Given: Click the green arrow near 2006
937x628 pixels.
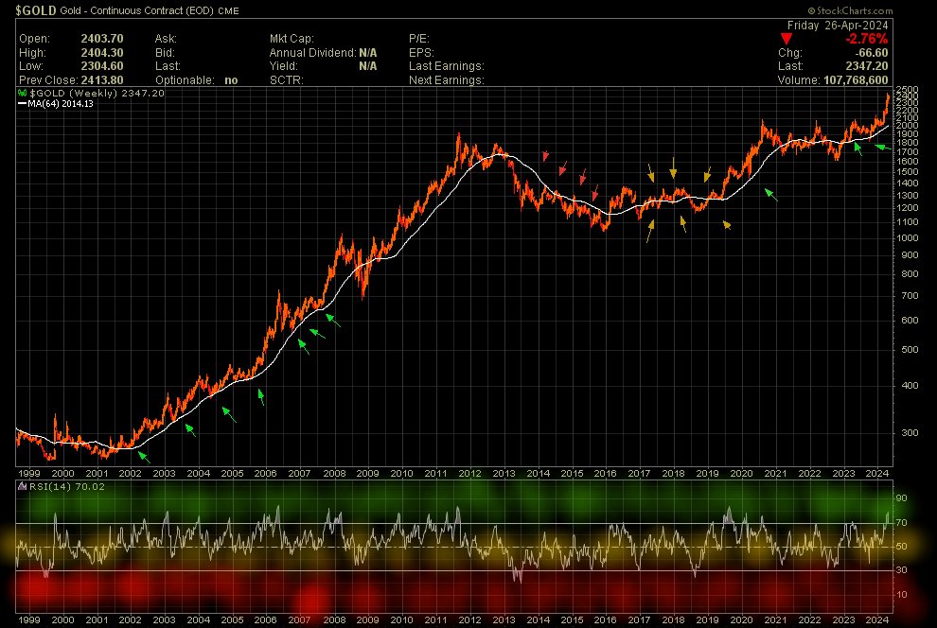Looking at the screenshot, I should [260, 397].
